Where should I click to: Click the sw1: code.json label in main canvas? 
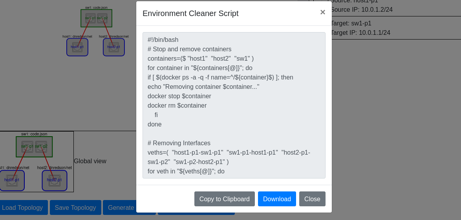[x=96, y=7]
